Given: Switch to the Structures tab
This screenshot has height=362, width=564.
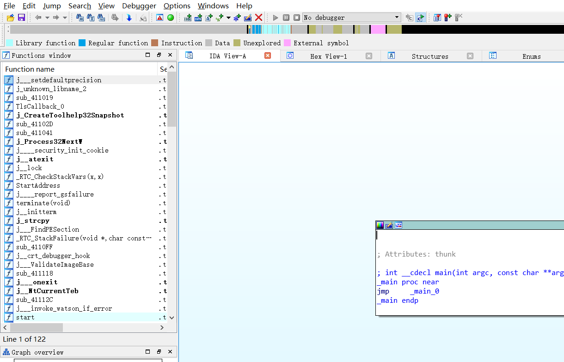Looking at the screenshot, I should (x=430, y=56).
